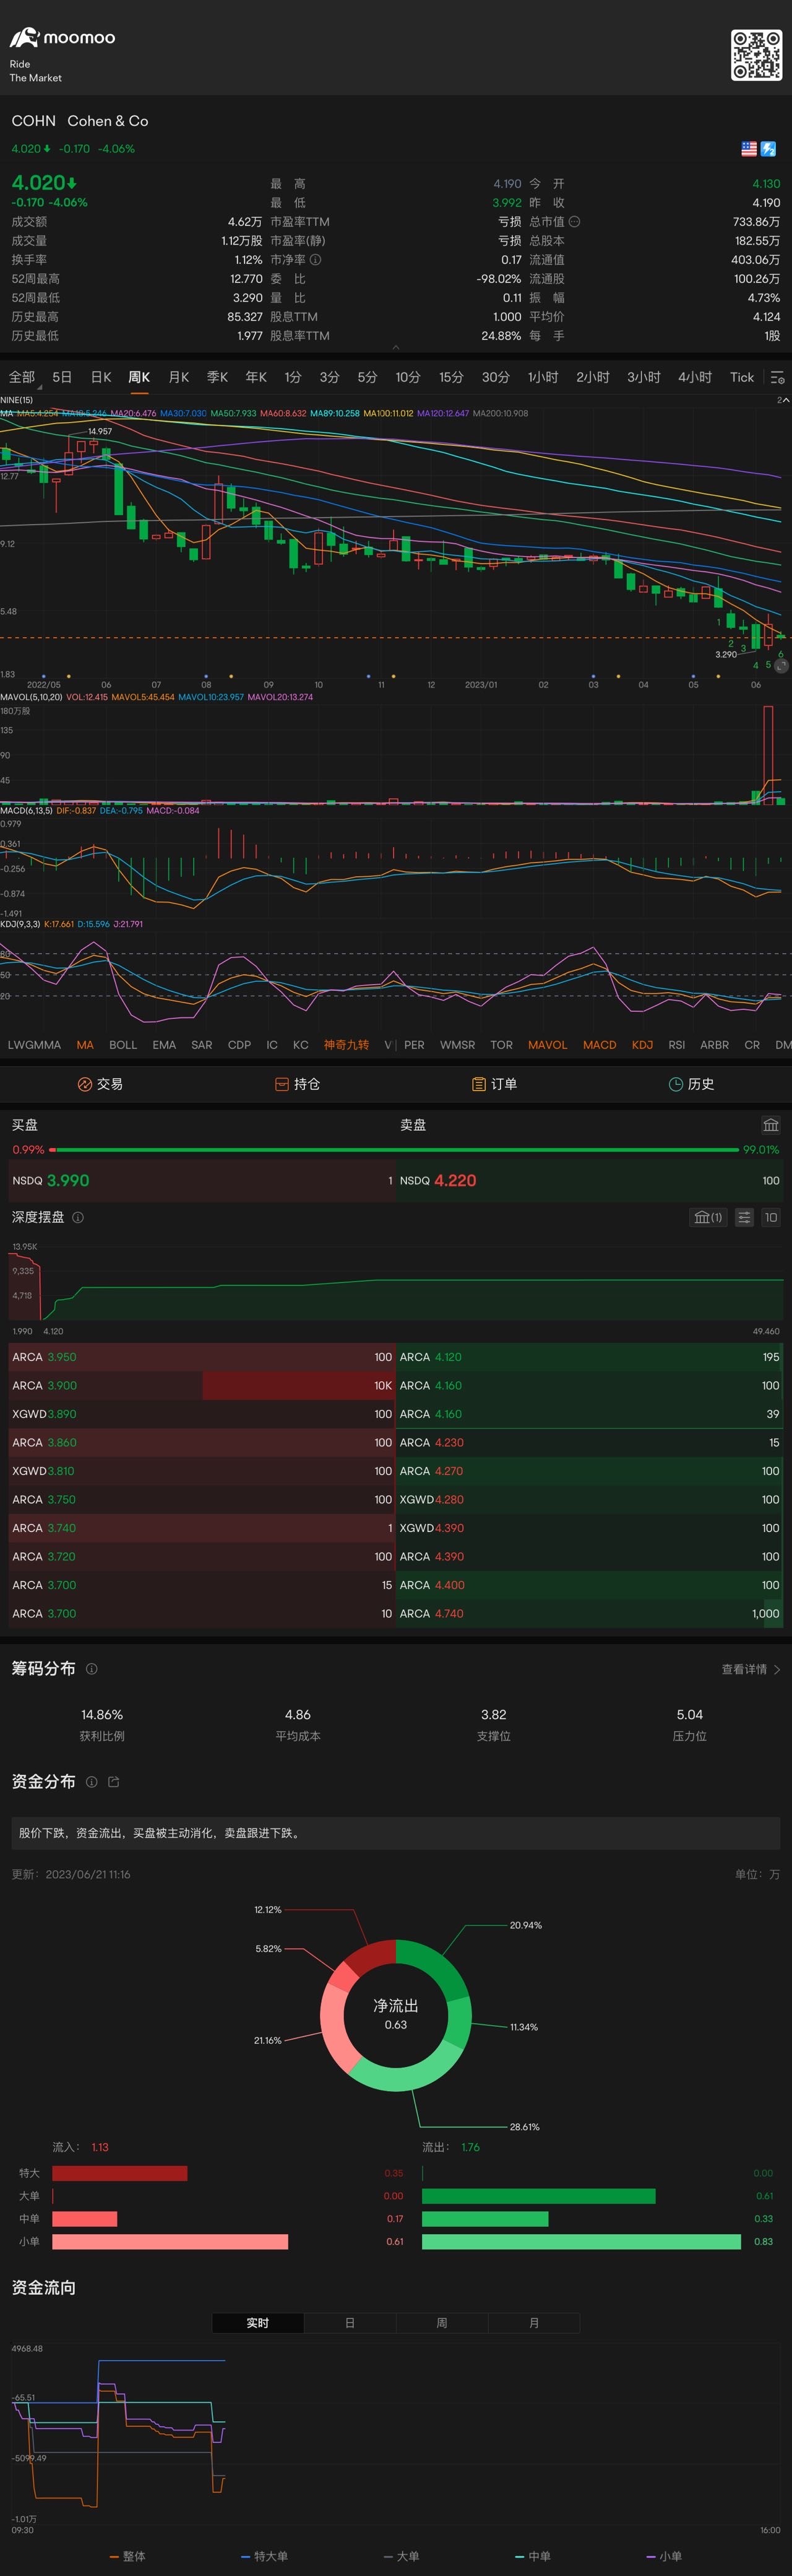
Task: Open depth display settings sliders icon
Action: coord(744,1217)
